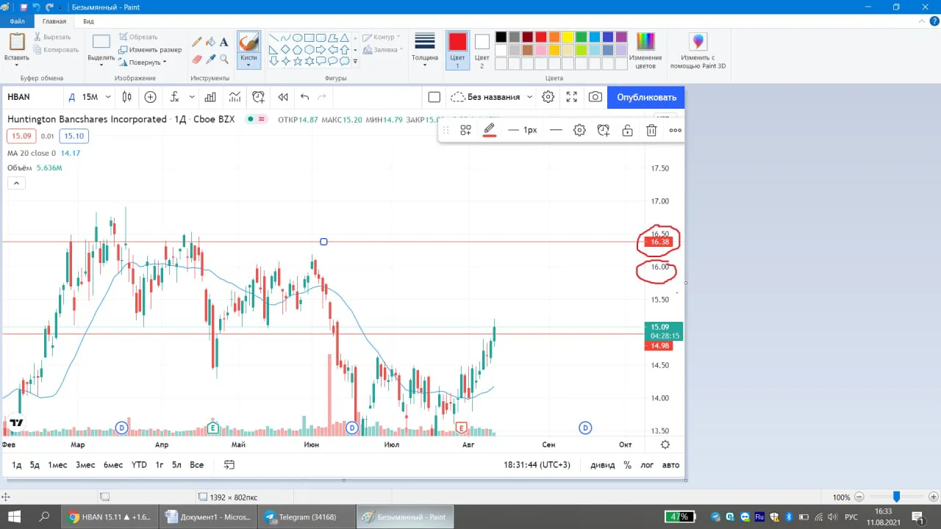Choose the Curve shape

tap(285, 38)
